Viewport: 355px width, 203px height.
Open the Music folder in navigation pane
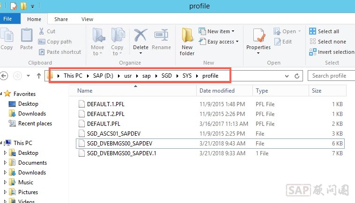[x=26, y=182]
